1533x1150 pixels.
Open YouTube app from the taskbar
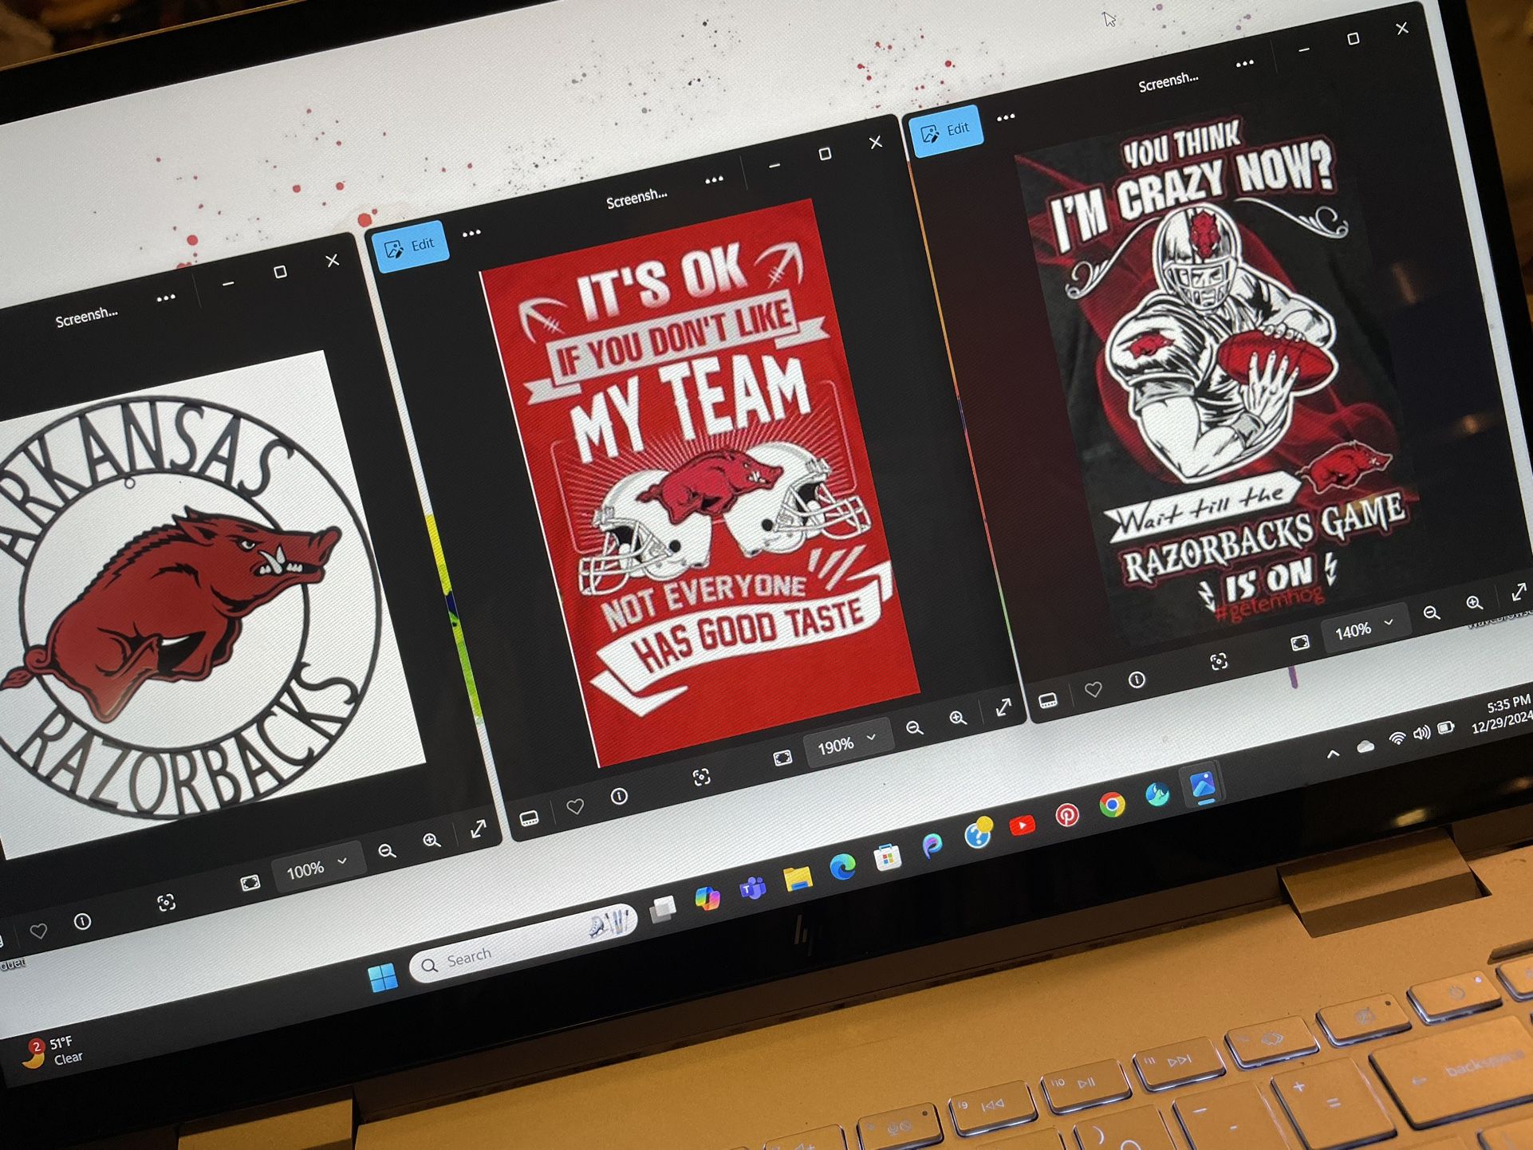click(1022, 825)
